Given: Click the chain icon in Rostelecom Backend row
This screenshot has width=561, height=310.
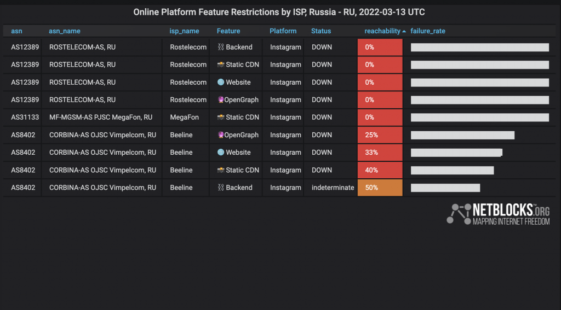Looking at the screenshot, I should click(x=221, y=47).
